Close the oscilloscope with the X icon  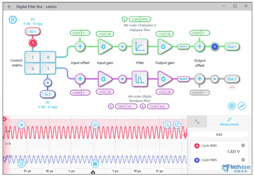coord(21,125)
